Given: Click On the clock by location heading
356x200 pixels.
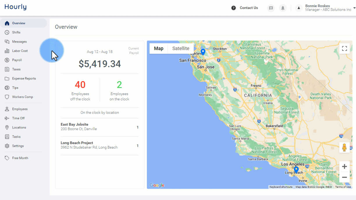Looking at the screenshot, I should coord(100,112).
